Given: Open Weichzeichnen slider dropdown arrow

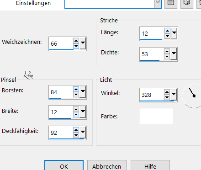Looking at the screenshot, I should coord(83,43).
